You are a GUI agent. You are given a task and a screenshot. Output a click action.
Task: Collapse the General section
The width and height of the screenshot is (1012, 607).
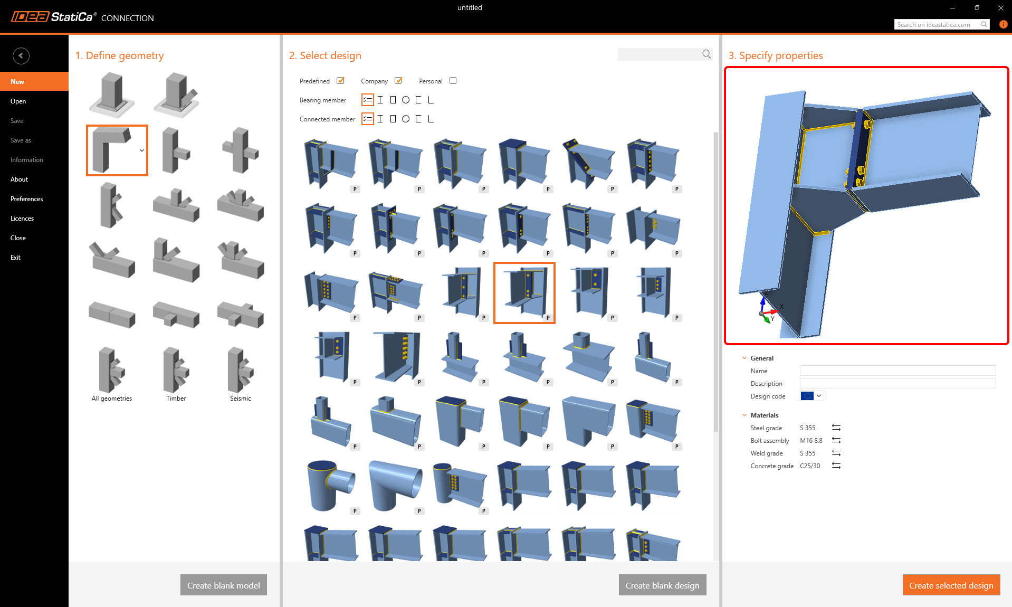(x=744, y=358)
